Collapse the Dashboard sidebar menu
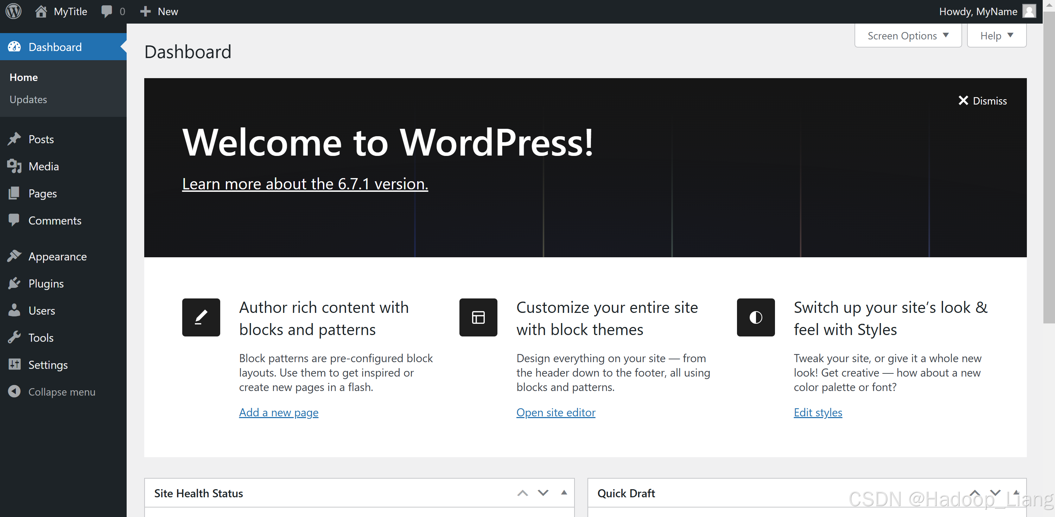Screen dimensions: 1055x517 point(61,392)
